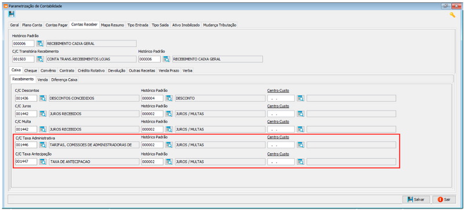Open lookup for C/C Taxa Administrativa account
Viewport: 464px width, 210px height.
click(x=43, y=145)
